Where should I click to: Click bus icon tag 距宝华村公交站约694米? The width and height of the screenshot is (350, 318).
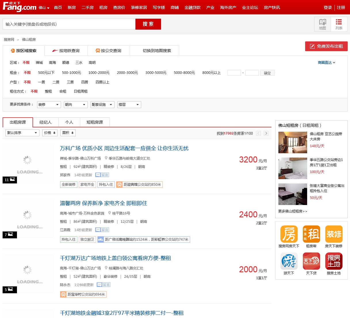83,294
